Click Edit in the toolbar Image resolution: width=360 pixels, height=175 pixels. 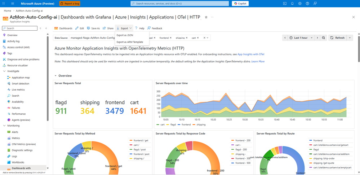80,28
